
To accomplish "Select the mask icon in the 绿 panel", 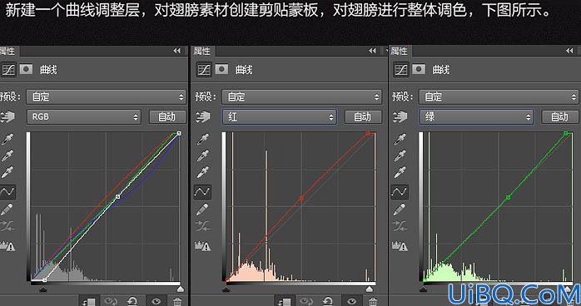I will 419,69.
